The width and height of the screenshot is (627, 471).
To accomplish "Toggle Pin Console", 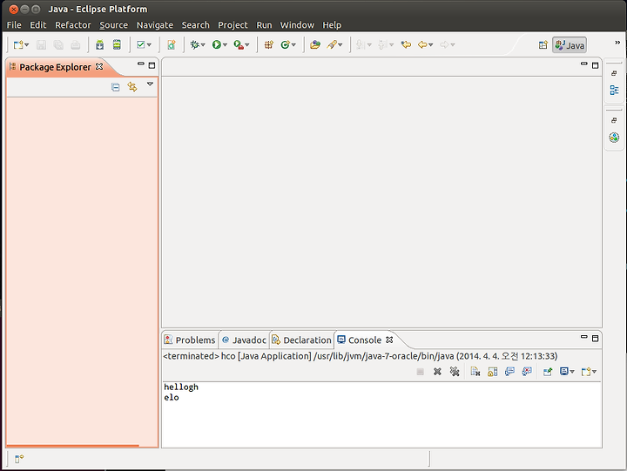I will point(548,372).
